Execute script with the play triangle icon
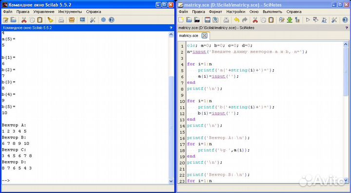The height and width of the screenshot is (193, 351). click(308, 20)
